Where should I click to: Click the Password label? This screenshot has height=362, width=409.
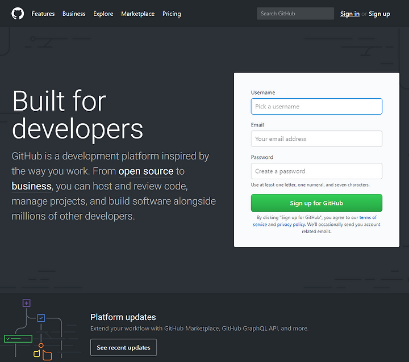[262, 157]
